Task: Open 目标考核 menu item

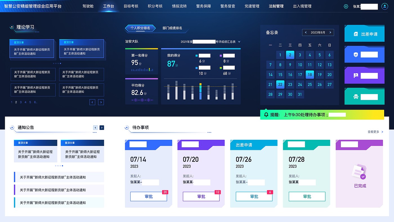Action: [131, 6]
